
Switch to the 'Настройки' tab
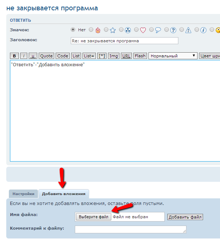point(23,194)
